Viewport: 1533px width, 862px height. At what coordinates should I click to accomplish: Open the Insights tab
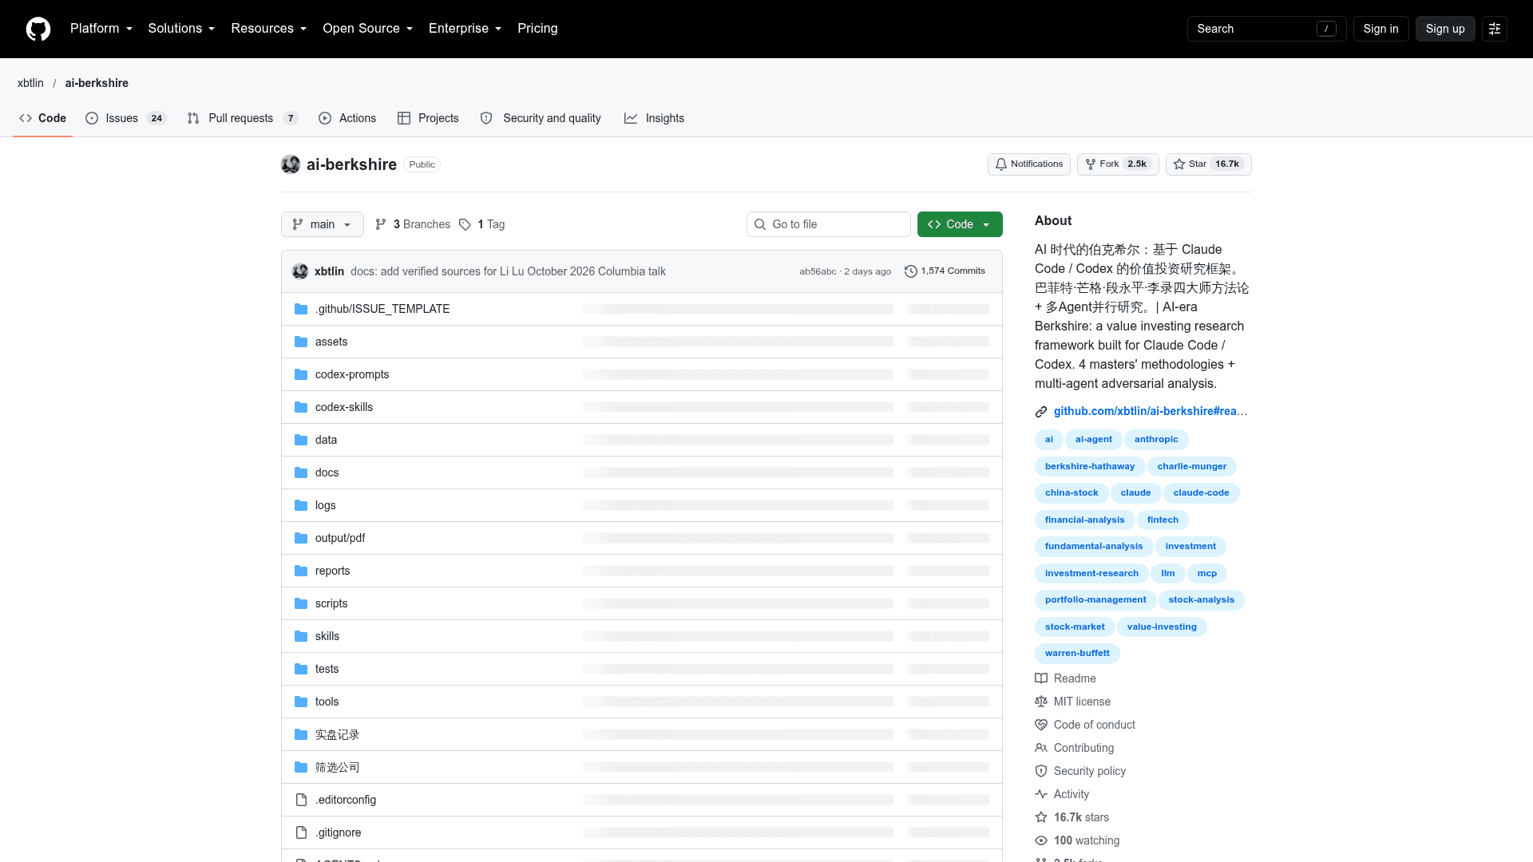tap(654, 118)
